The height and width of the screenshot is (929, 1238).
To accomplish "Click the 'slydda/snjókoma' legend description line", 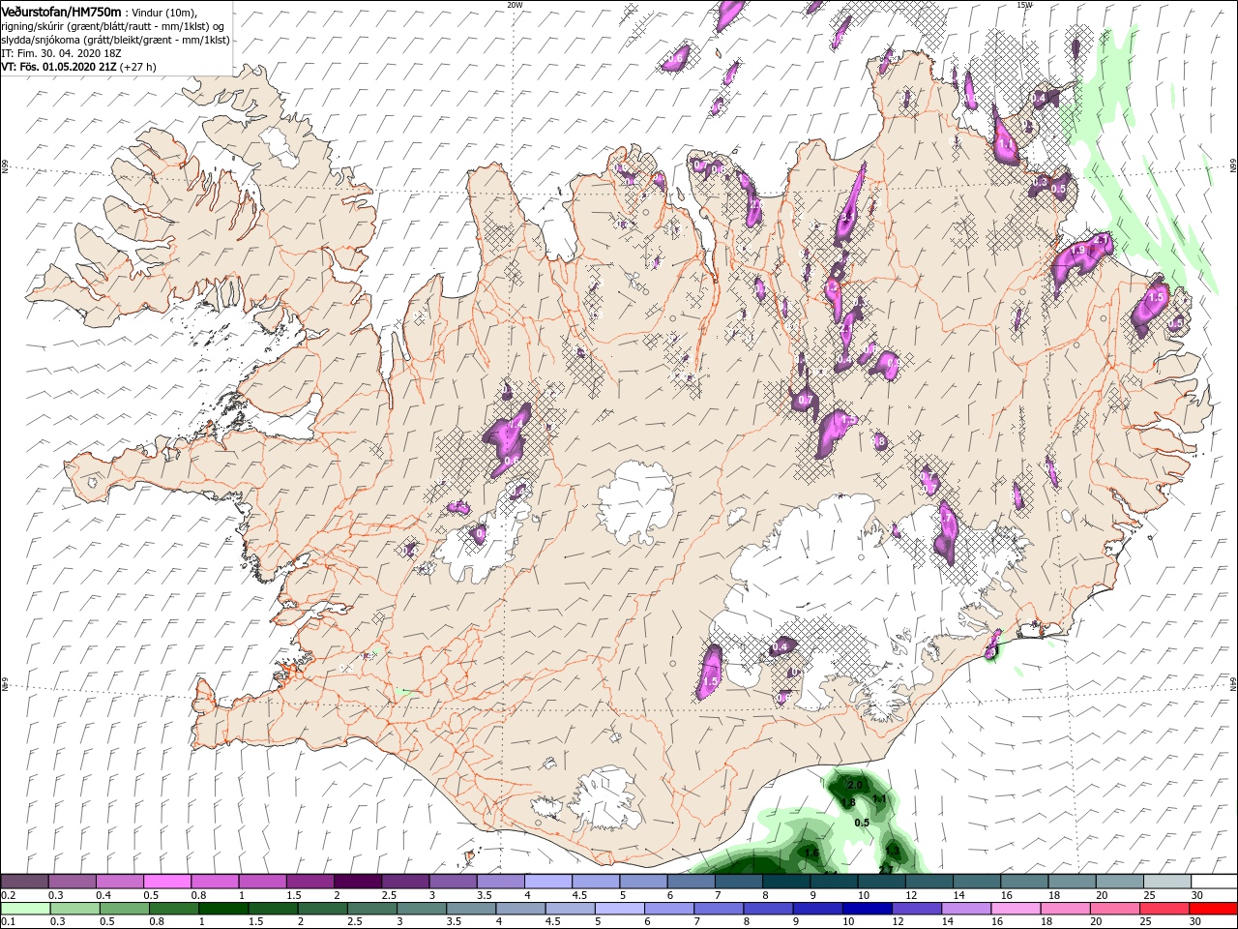I will click(x=115, y=40).
